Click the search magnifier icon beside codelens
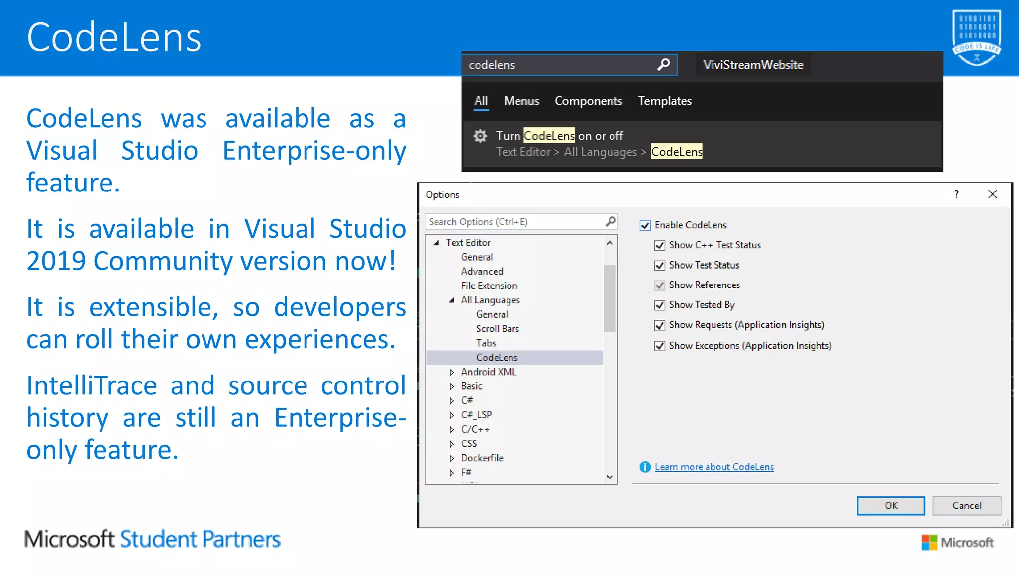This screenshot has width=1019, height=573. (663, 65)
